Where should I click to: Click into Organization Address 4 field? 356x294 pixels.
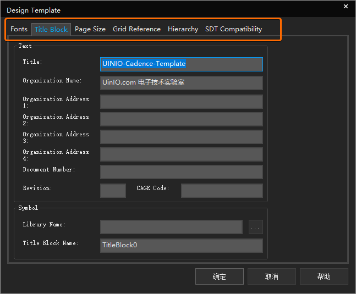181,154
